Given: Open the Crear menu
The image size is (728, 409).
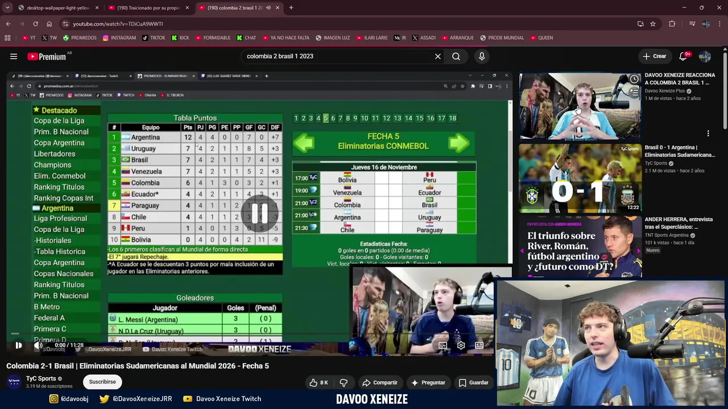Looking at the screenshot, I should [x=654, y=56].
